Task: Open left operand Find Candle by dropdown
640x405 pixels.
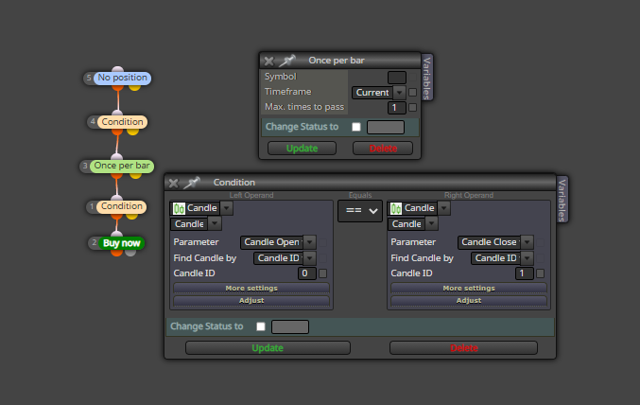Action: (285, 258)
